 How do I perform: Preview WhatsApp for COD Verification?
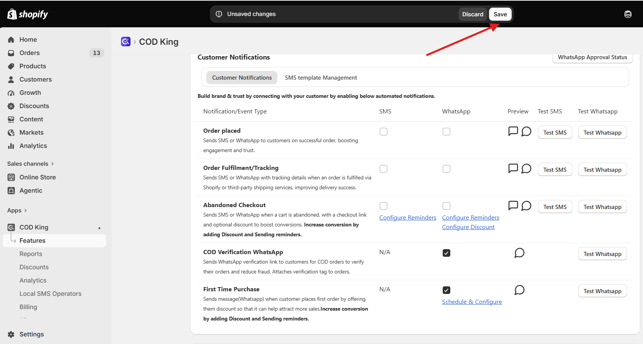point(519,253)
